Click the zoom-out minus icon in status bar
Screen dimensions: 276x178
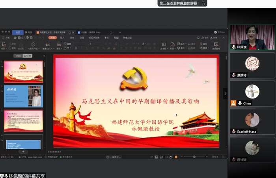click(181, 157)
